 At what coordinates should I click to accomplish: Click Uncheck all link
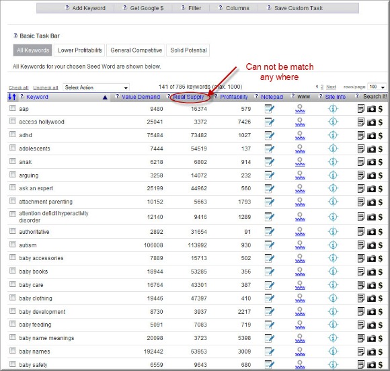46,87
